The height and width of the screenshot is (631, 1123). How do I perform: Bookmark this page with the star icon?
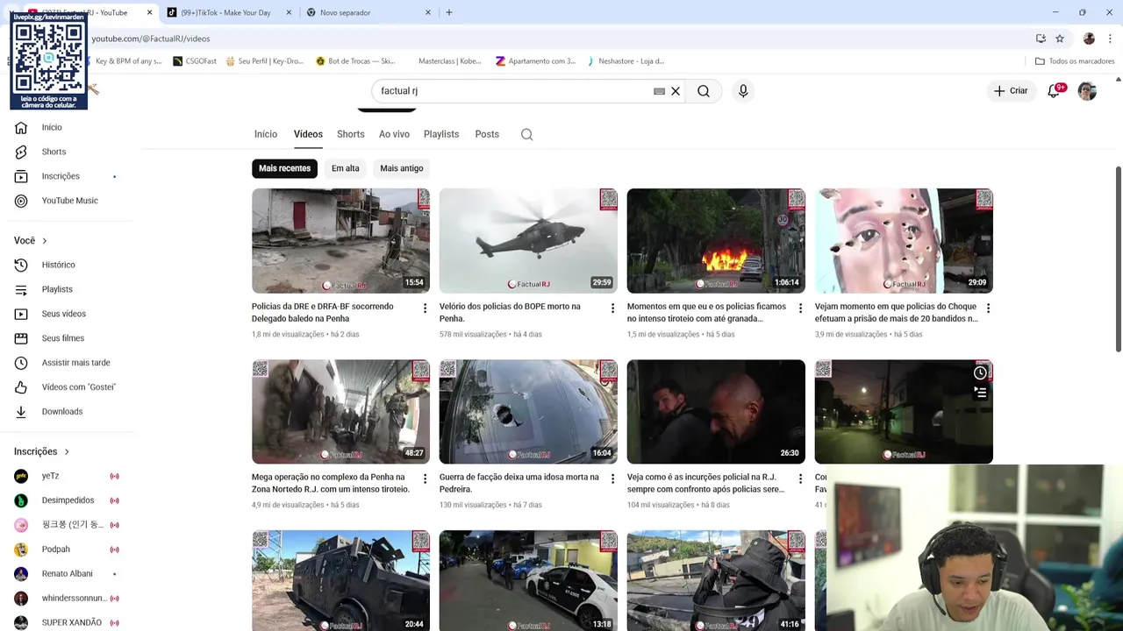[1060, 39]
